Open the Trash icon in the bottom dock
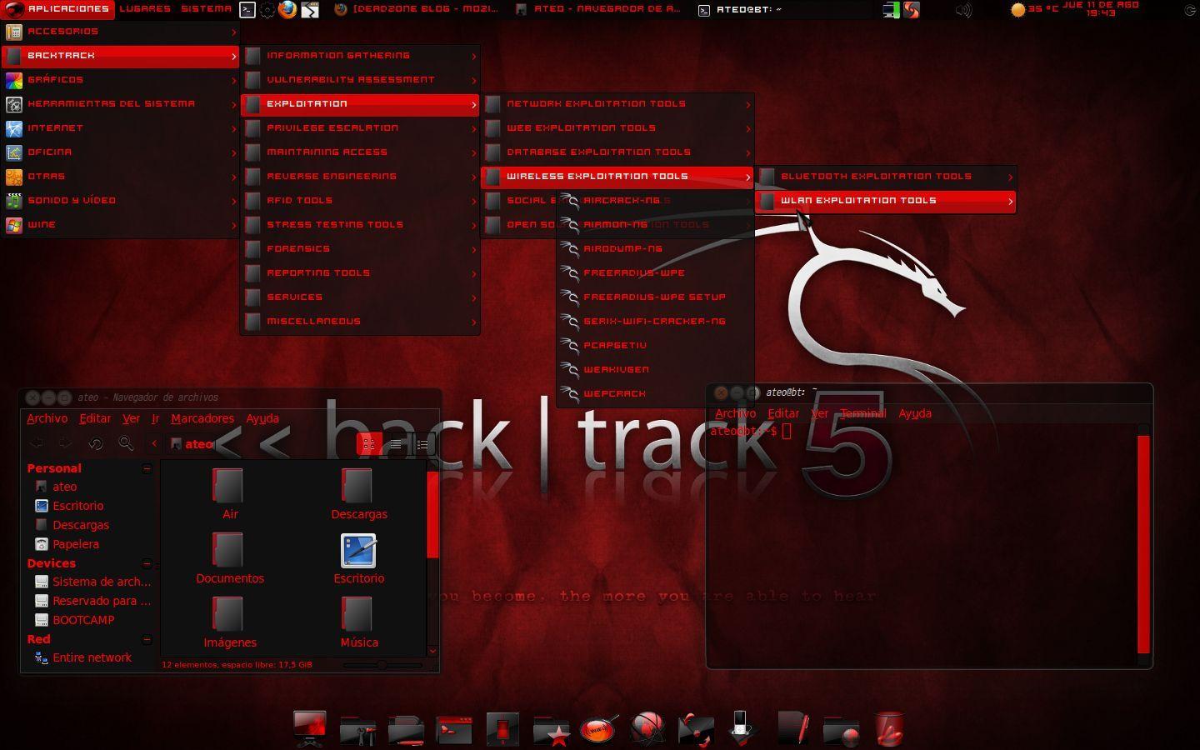The image size is (1200, 750). pos(887,729)
